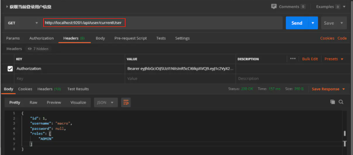The width and height of the screenshot is (353, 155).
Task: Select the request Headers (8) tab
Action: (74, 38)
